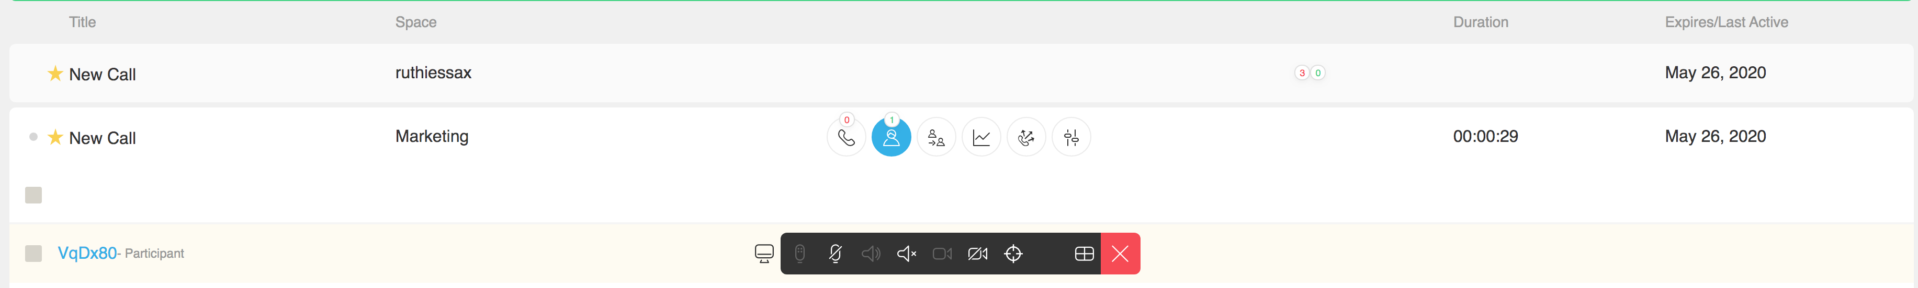
Task: Disable the participant's video camera
Action: [978, 254]
